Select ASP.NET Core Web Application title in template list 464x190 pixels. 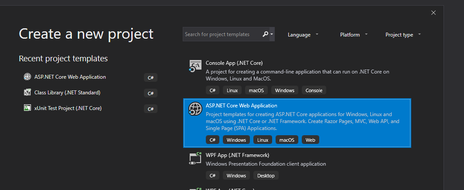click(242, 106)
